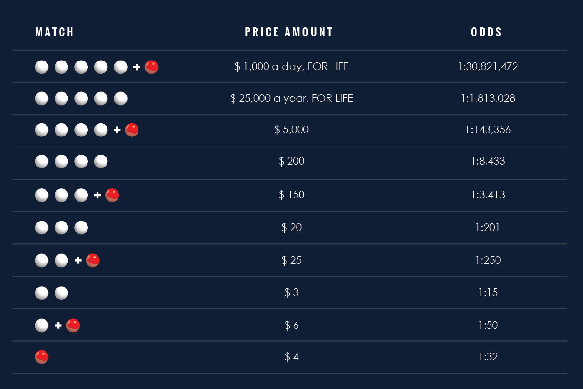Click last white ball in $25,000 a year row
This screenshot has height=389, width=583.
tap(120, 98)
